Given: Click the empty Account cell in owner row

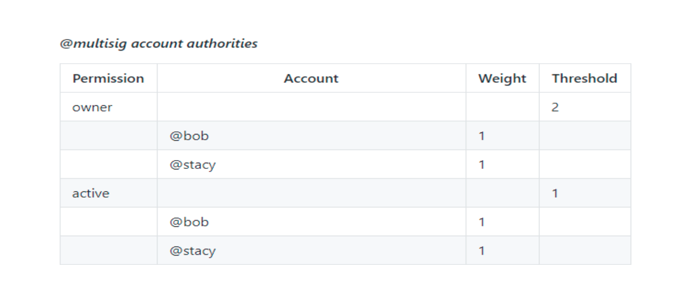Looking at the screenshot, I should [311, 107].
